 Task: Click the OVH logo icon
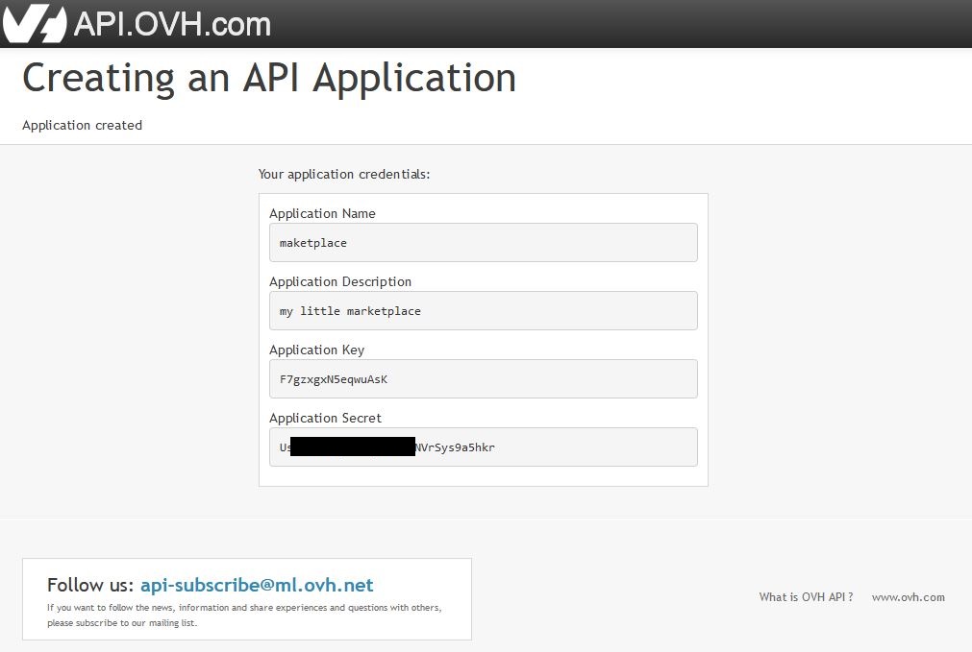click(35, 23)
